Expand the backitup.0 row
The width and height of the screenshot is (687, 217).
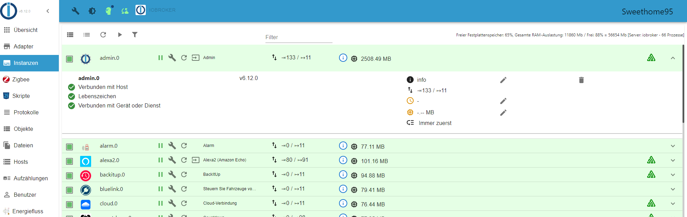coord(673,175)
